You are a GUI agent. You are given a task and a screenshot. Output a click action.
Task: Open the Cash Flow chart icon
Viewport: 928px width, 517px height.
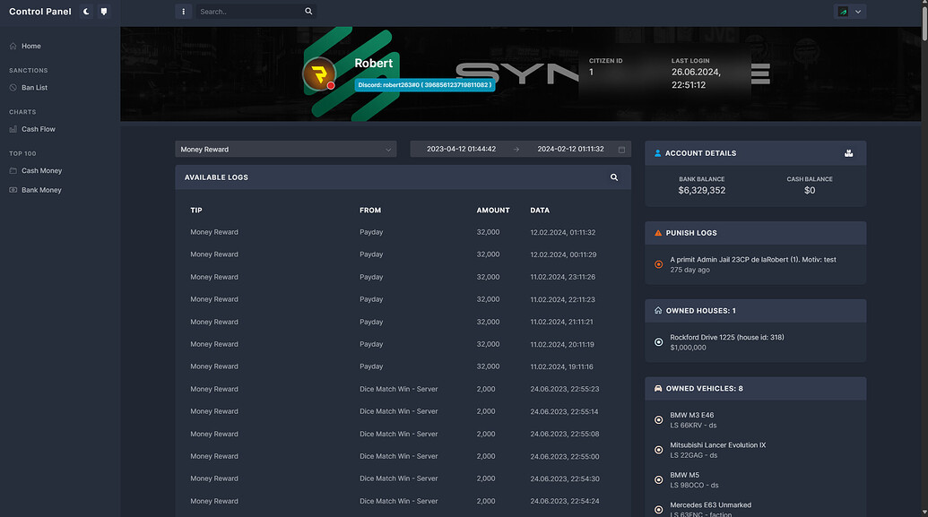point(12,128)
